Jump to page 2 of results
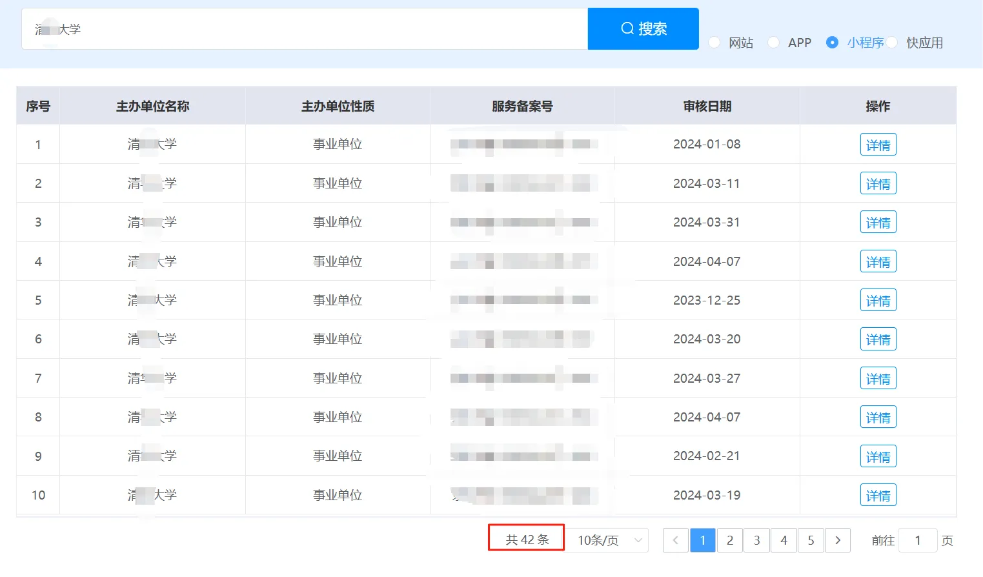The image size is (983, 577). 729,540
